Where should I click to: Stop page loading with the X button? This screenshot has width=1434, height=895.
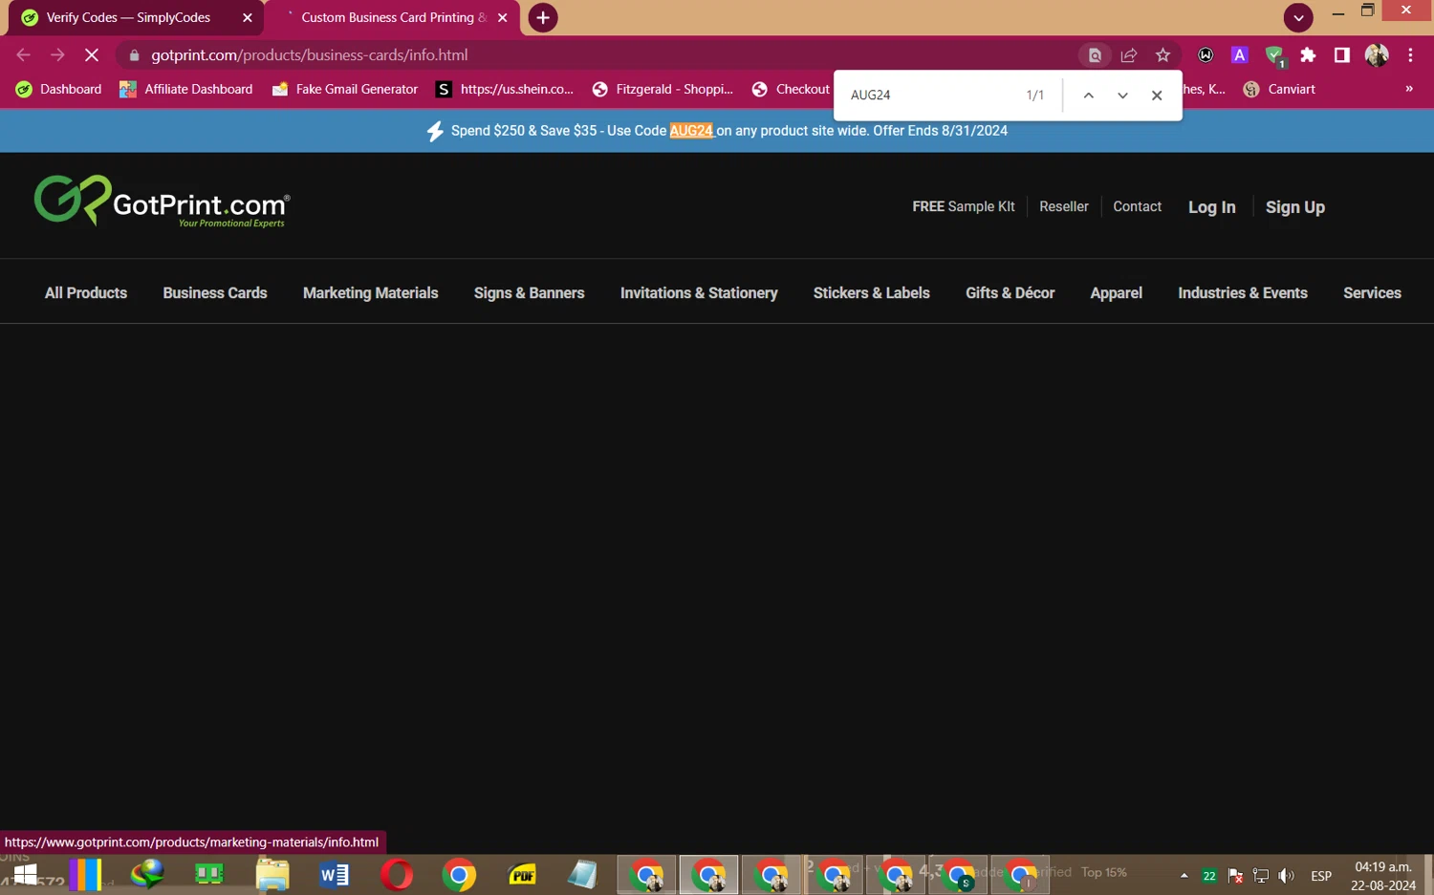point(92,55)
